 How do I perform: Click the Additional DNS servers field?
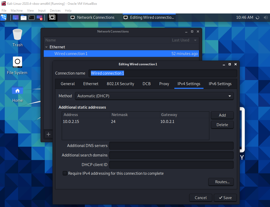tap(171, 146)
